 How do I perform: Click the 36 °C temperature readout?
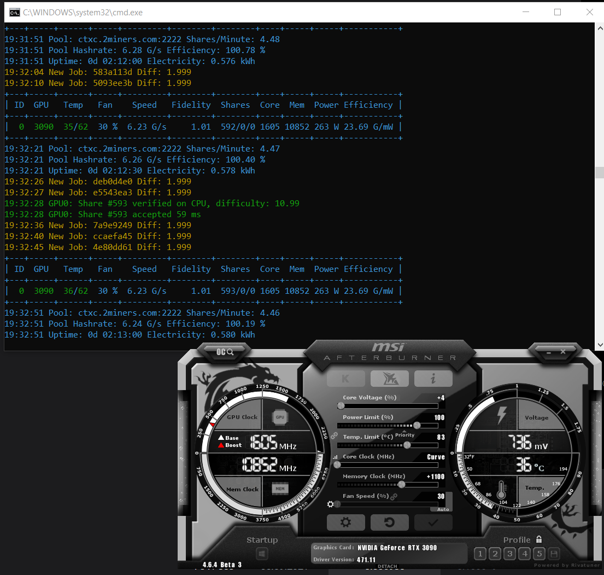tap(530, 465)
